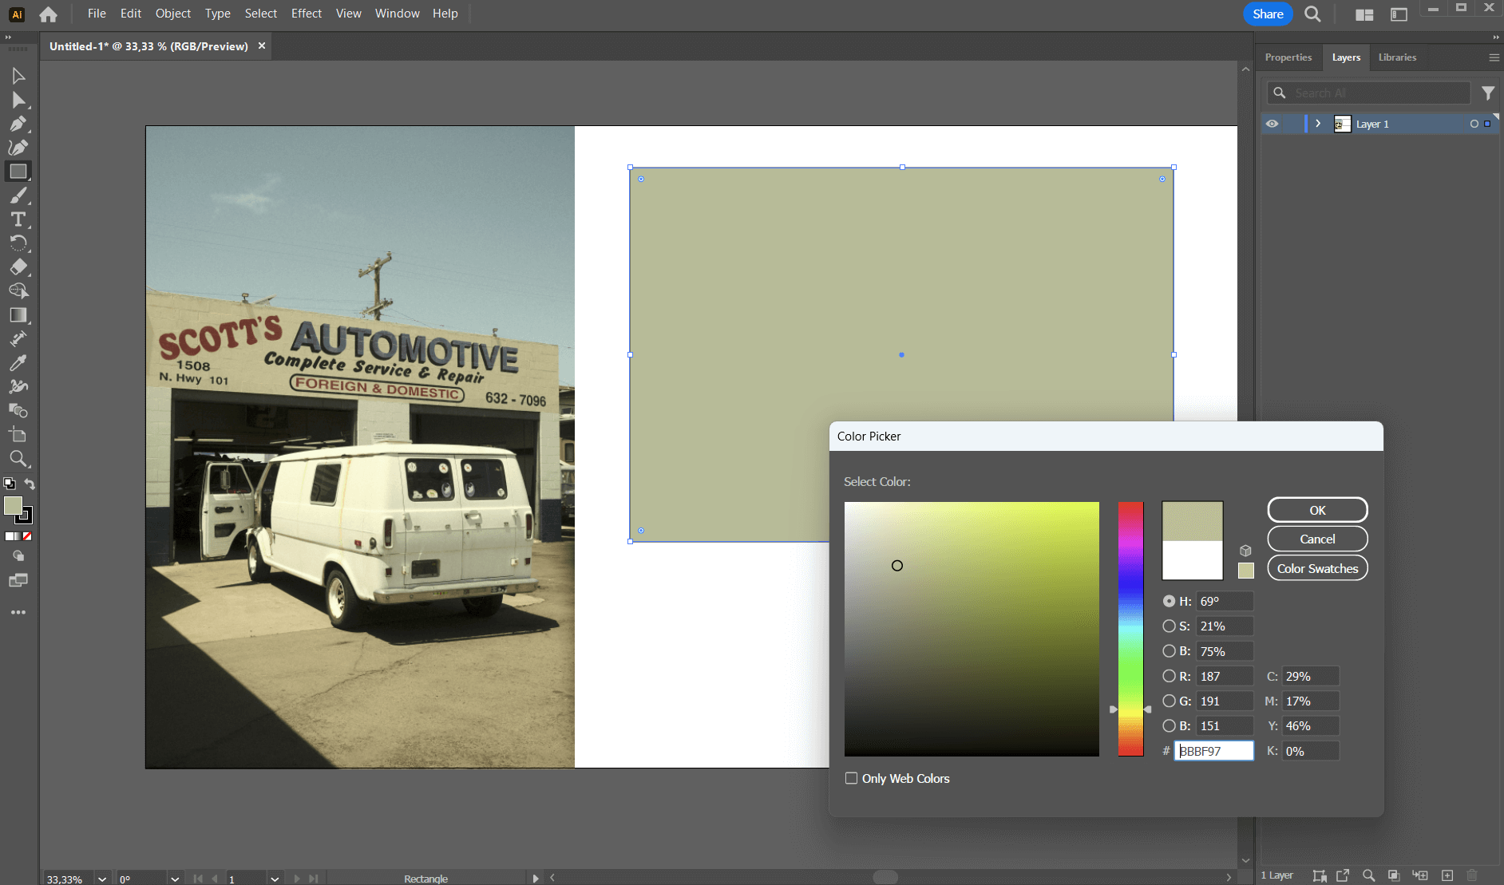The height and width of the screenshot is (885, 1504).
Task: Open the zoom level dropdown
Action: [102, 879]
